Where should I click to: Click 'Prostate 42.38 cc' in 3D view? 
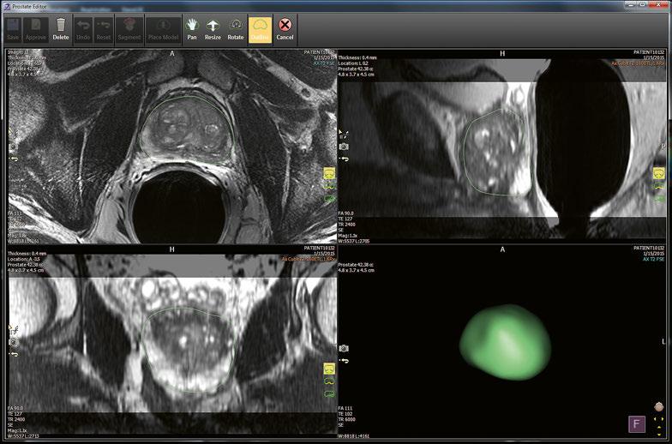pos(355,265)
